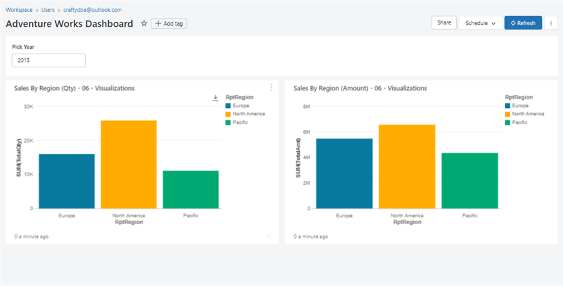
Task: Click the Pacific x-axis label in Amount chart
Action: [470, 215]
